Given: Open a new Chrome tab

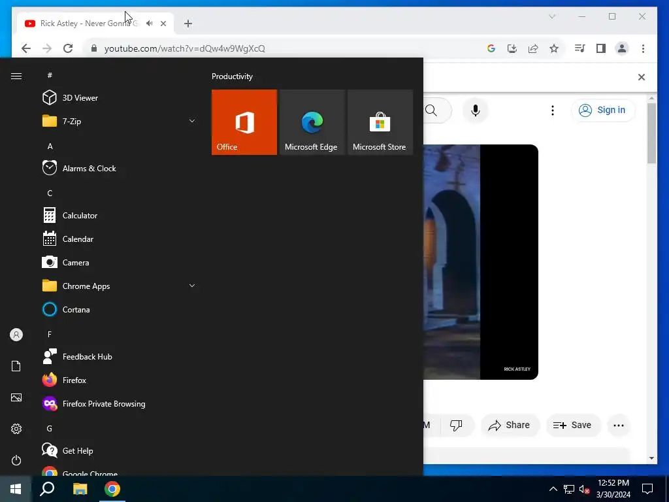Looking at the screenshot, I should 188,24.
